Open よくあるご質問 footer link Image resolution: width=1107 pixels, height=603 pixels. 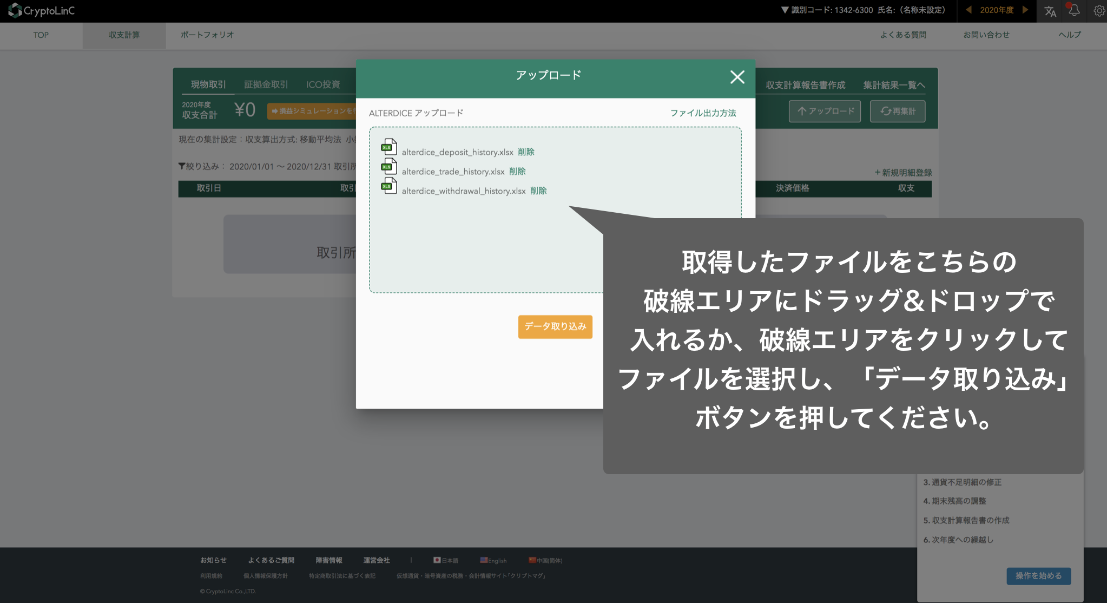tap(271, 560)
